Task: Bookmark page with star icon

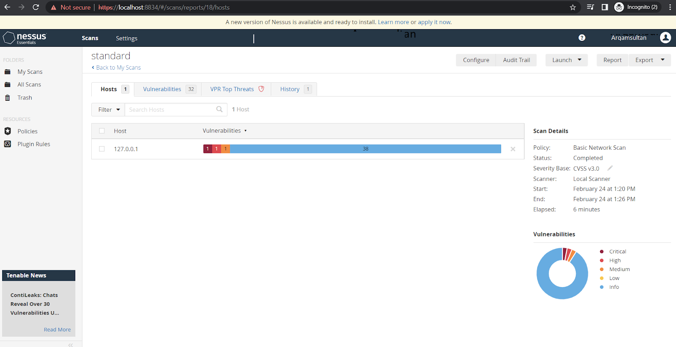Action: [x=573, y=7]
